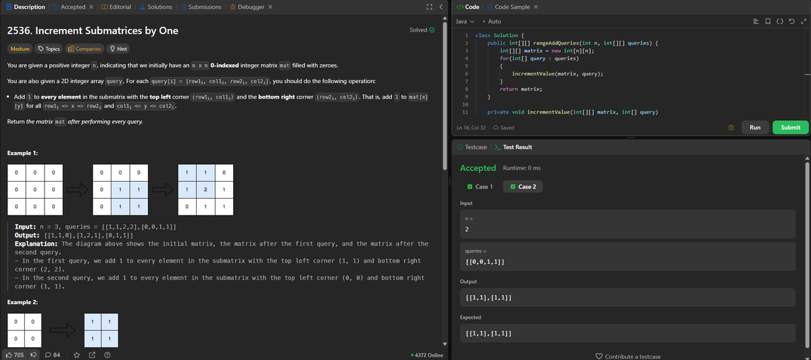The height and width of the screenshot is (360, 811).
Task: Submit the solution
Action: [790, 127]
